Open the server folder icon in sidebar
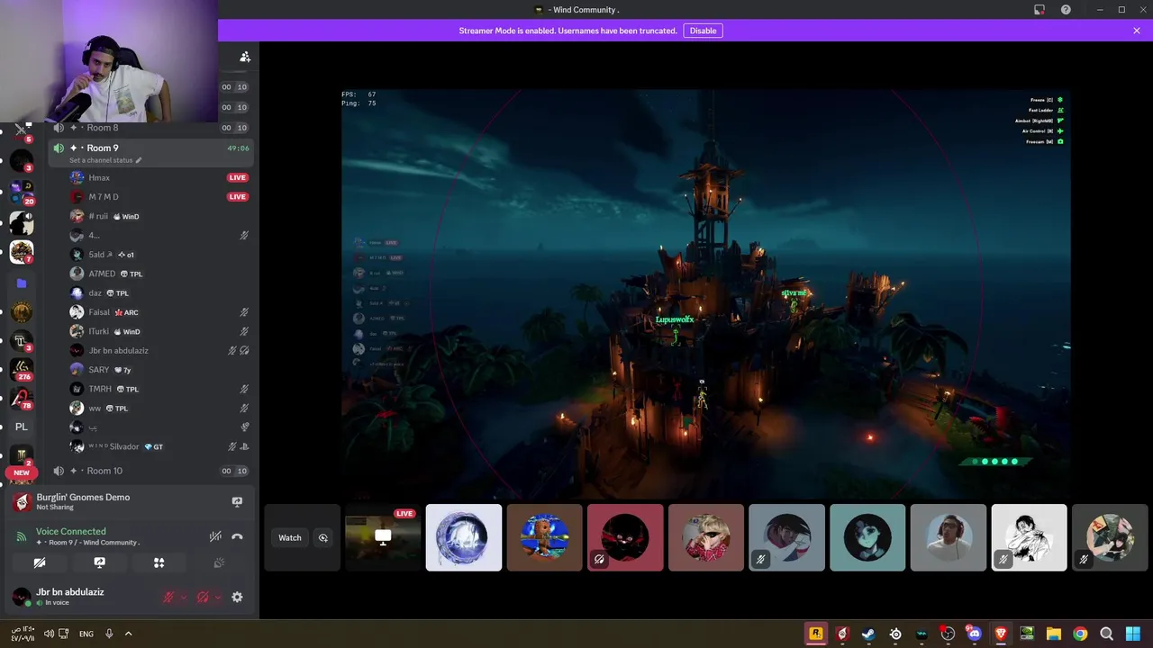1153x648 pixels. pos(22,283)
